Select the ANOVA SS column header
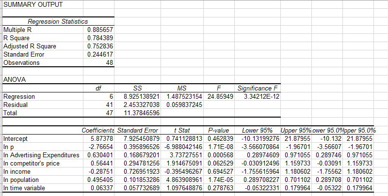The image size is (388, 196). tap(137, 88)
